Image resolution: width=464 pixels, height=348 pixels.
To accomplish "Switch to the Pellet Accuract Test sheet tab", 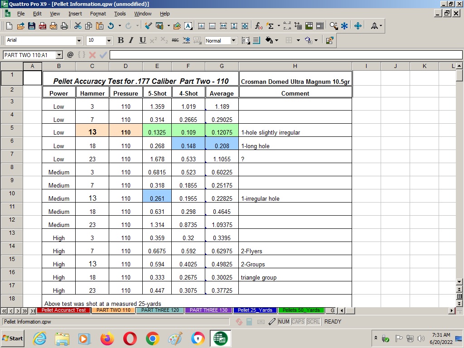I will [63, 310].
